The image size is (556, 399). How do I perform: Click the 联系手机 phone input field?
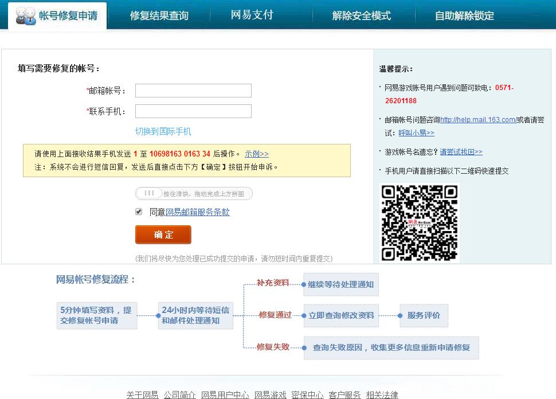193,110
